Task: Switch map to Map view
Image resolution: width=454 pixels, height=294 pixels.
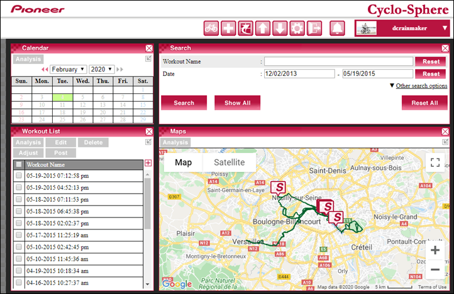Action: coord(183,162)
